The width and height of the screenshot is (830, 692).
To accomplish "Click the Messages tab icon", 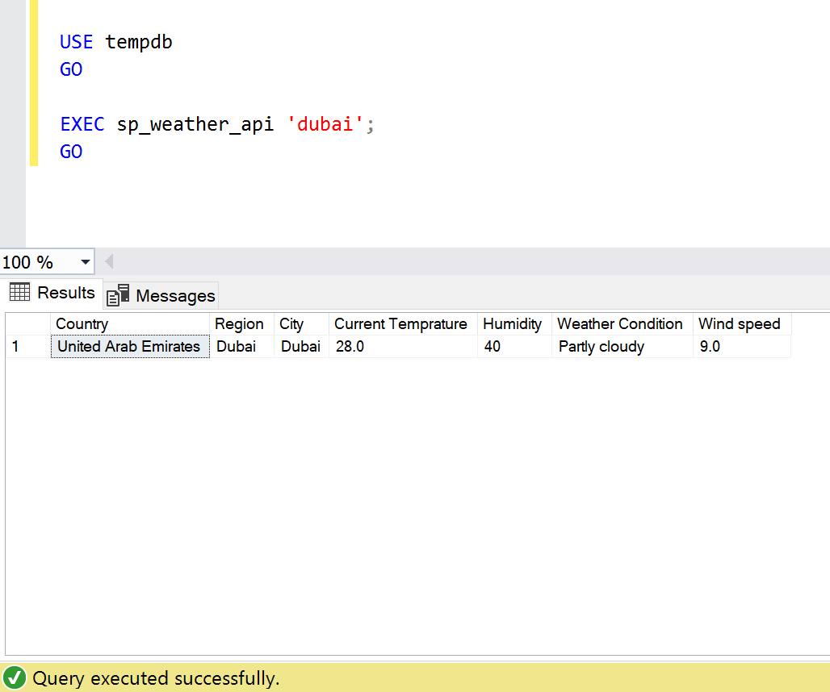I will pos(118,296).
